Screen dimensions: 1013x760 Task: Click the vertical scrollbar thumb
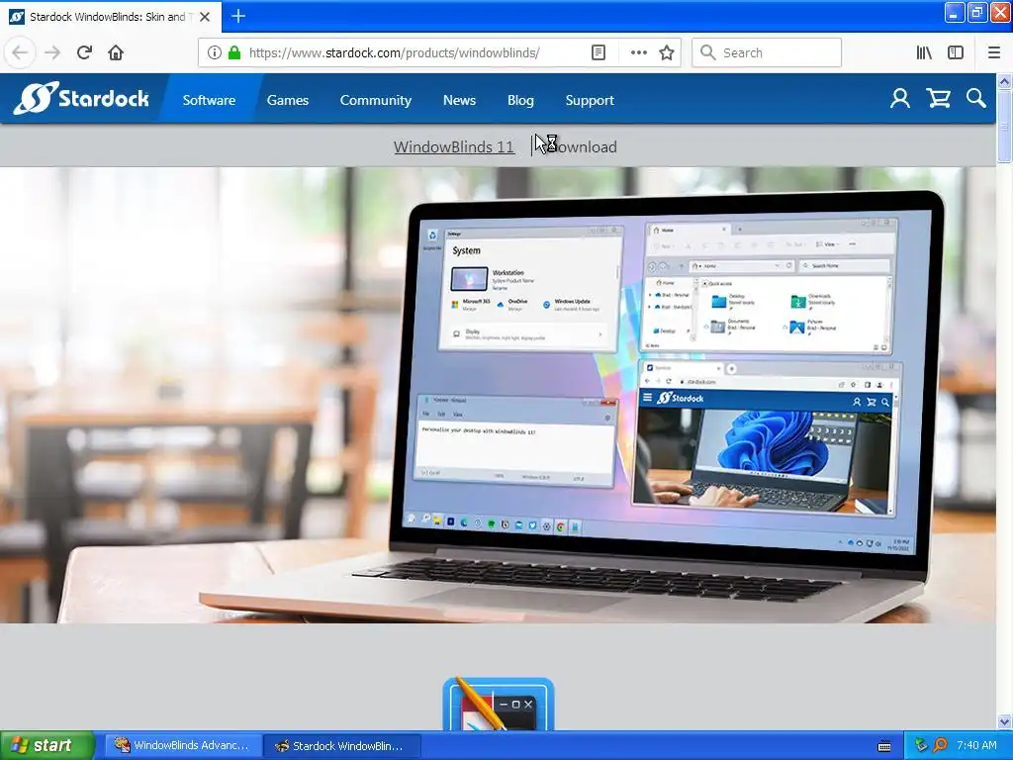click(x=1004, y=126)
